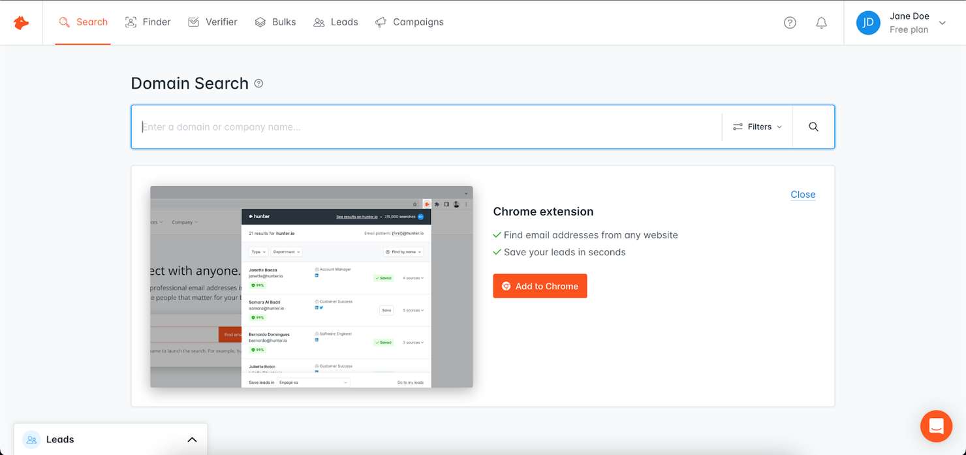966x455 pixels.
Task: Open the Campaigns megaphone icon
Action: click(381, 22)
